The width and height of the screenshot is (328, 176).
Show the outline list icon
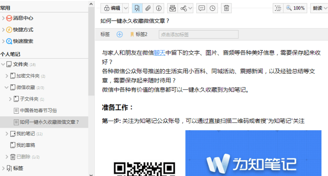click(278, 8)
